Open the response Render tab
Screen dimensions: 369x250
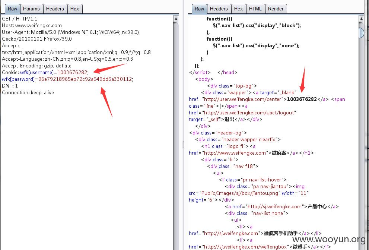coord(276,9)
